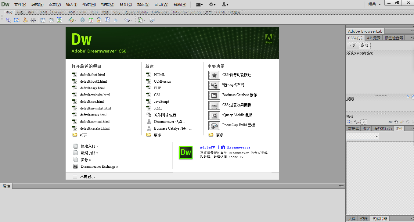Click the Hyperlink icon in Insert toolbar
The height and width of the screenshot is (222, 414).
tap(8, 20)
